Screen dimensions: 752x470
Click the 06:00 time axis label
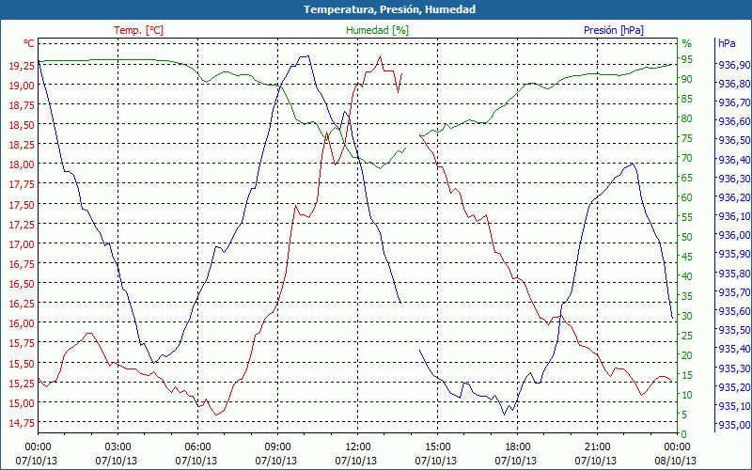(197, 447)
